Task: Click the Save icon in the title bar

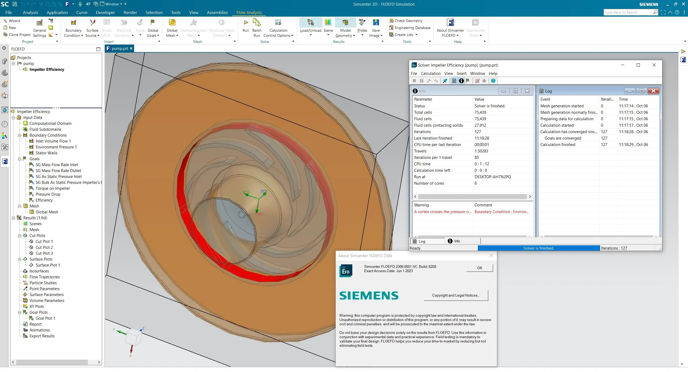Action: point(15,4)
